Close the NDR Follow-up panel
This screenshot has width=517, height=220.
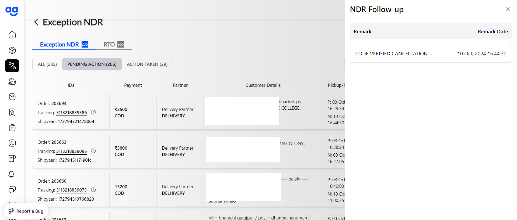(x=508, y=9)
